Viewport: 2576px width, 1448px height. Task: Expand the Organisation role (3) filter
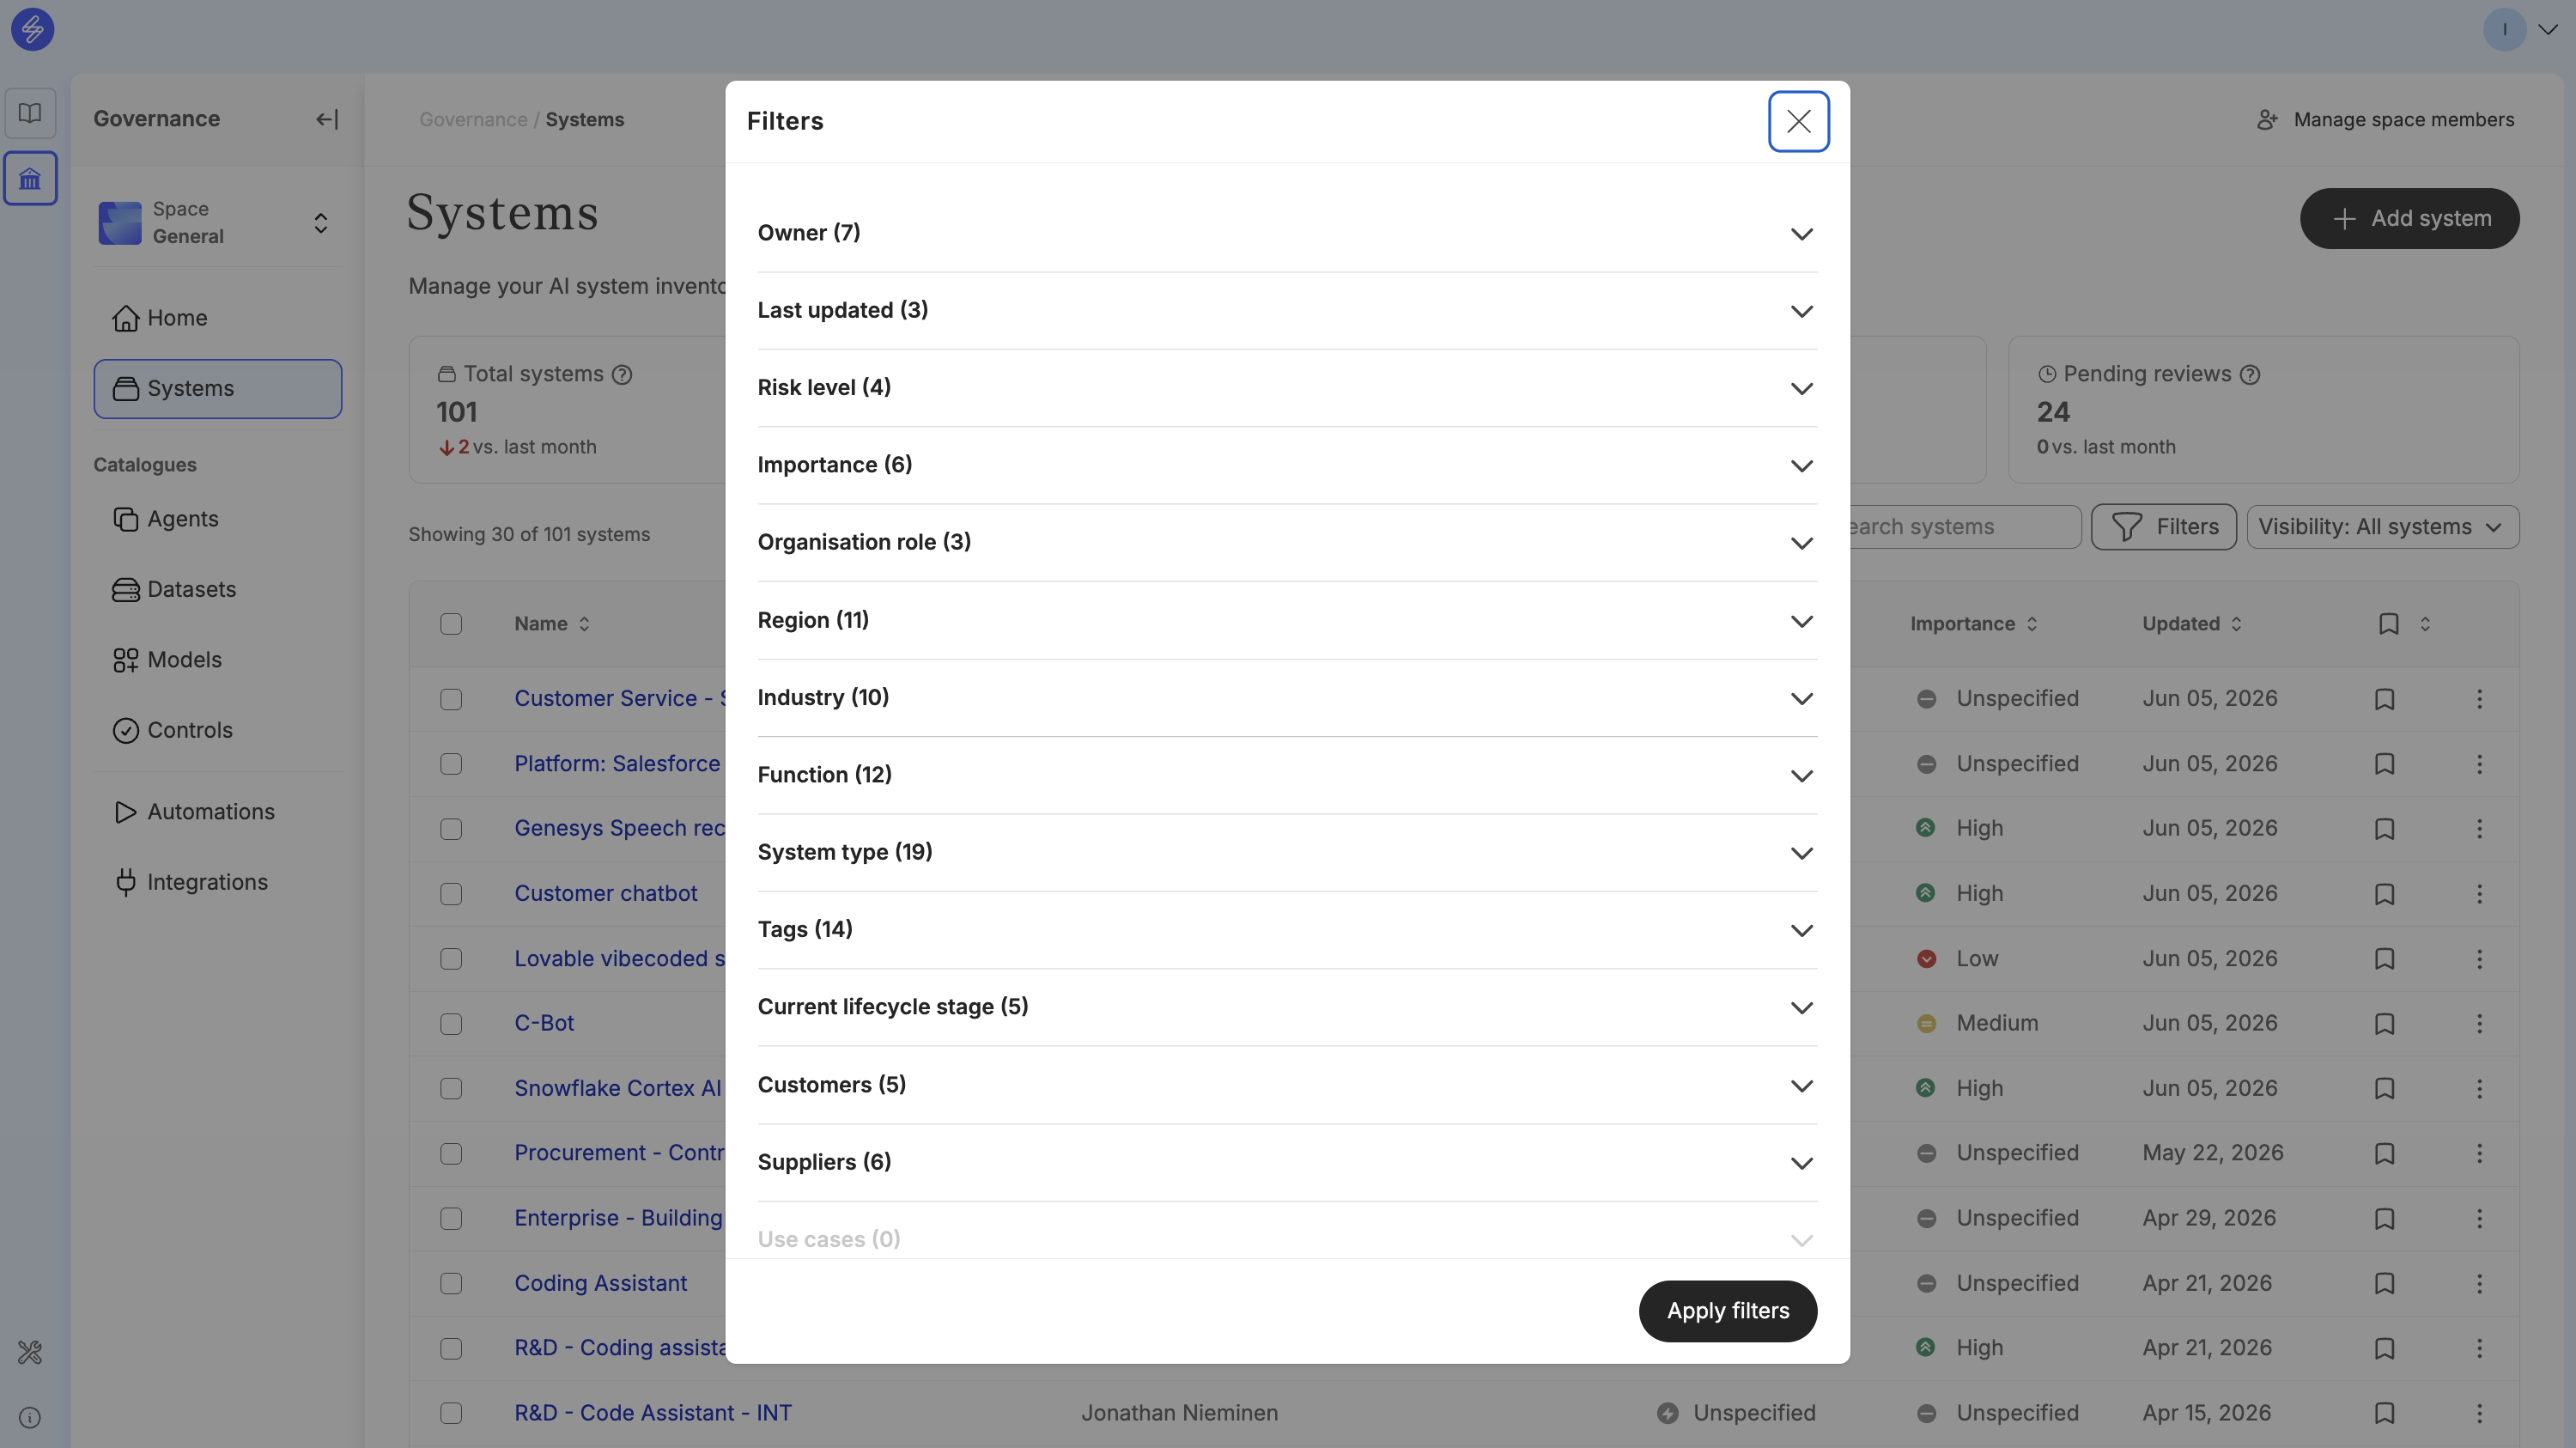[x=1287, y=543]
